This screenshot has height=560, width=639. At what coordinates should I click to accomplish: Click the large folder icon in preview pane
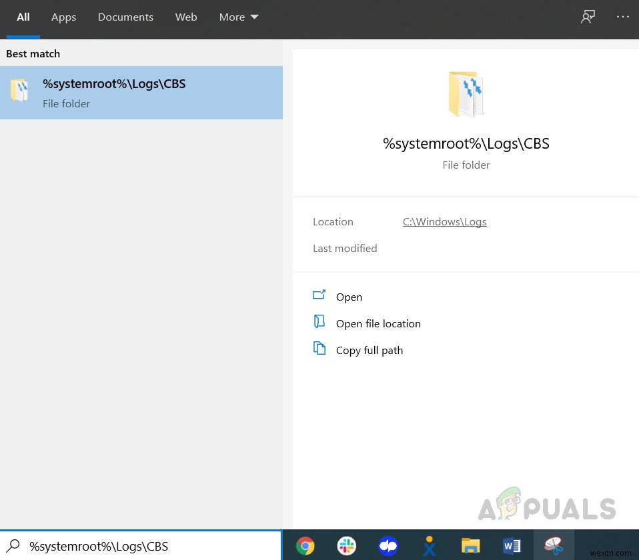(466, 95)
